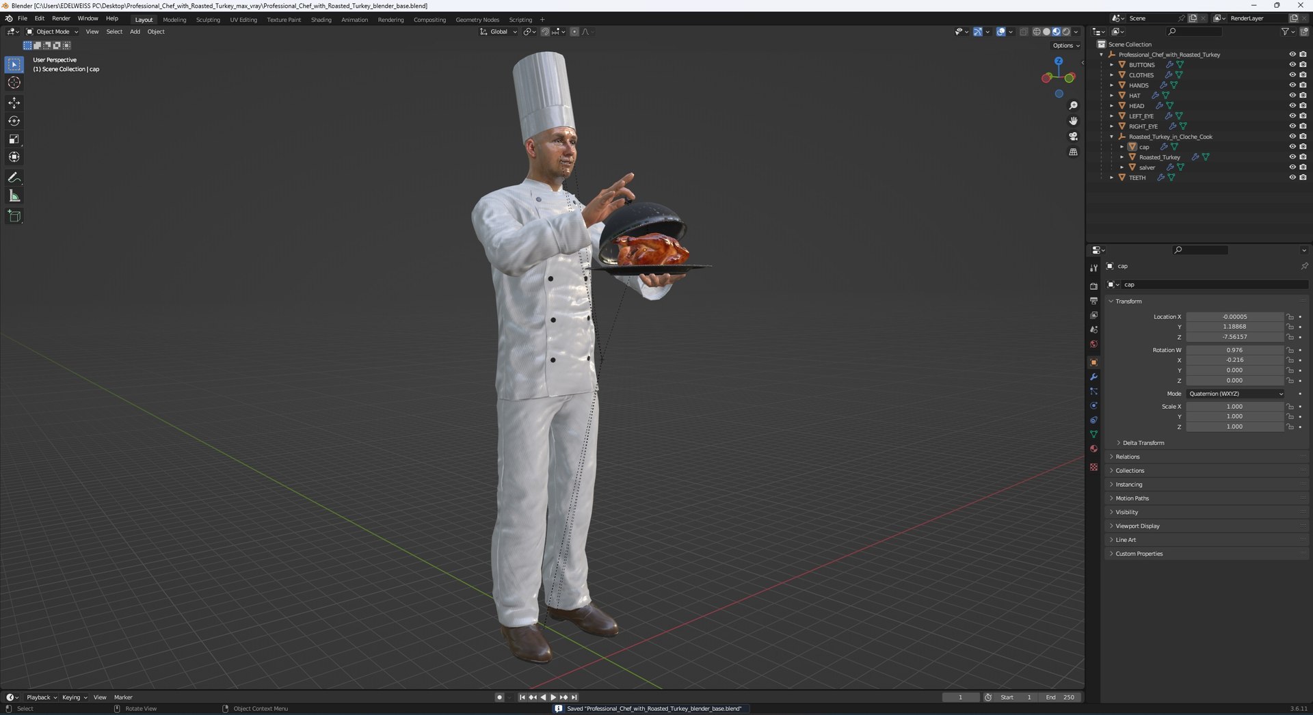Select the Add Cube tool
Image resolution: width=1313 pixels, height=715 pixels.
14,217
